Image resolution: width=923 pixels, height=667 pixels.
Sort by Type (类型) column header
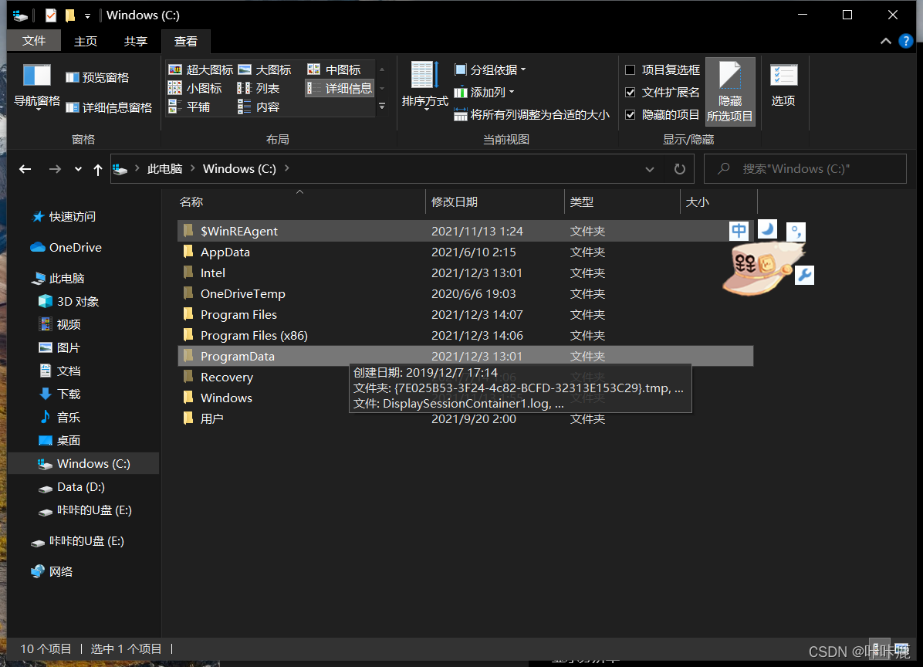point(622,202)
